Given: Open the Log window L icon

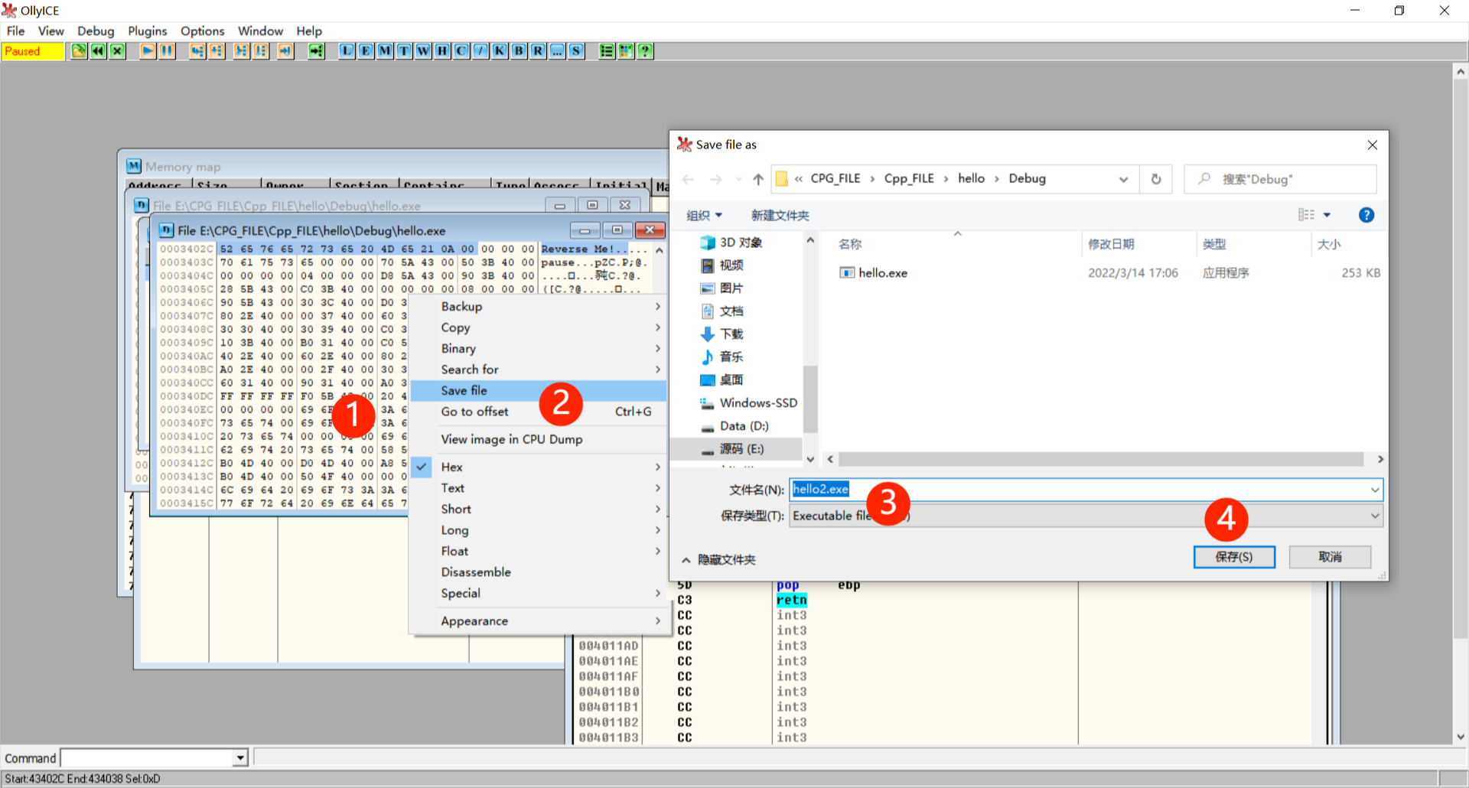Looking at the screenshot, I should point(347,51).
